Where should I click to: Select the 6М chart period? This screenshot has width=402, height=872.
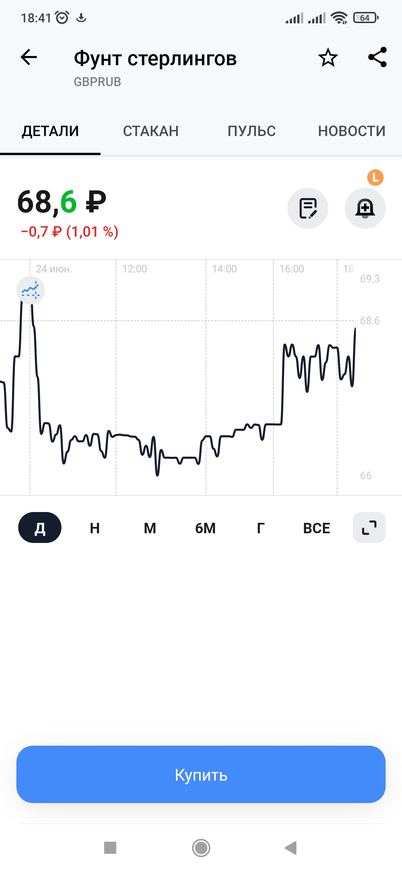(x=205, y=528)
